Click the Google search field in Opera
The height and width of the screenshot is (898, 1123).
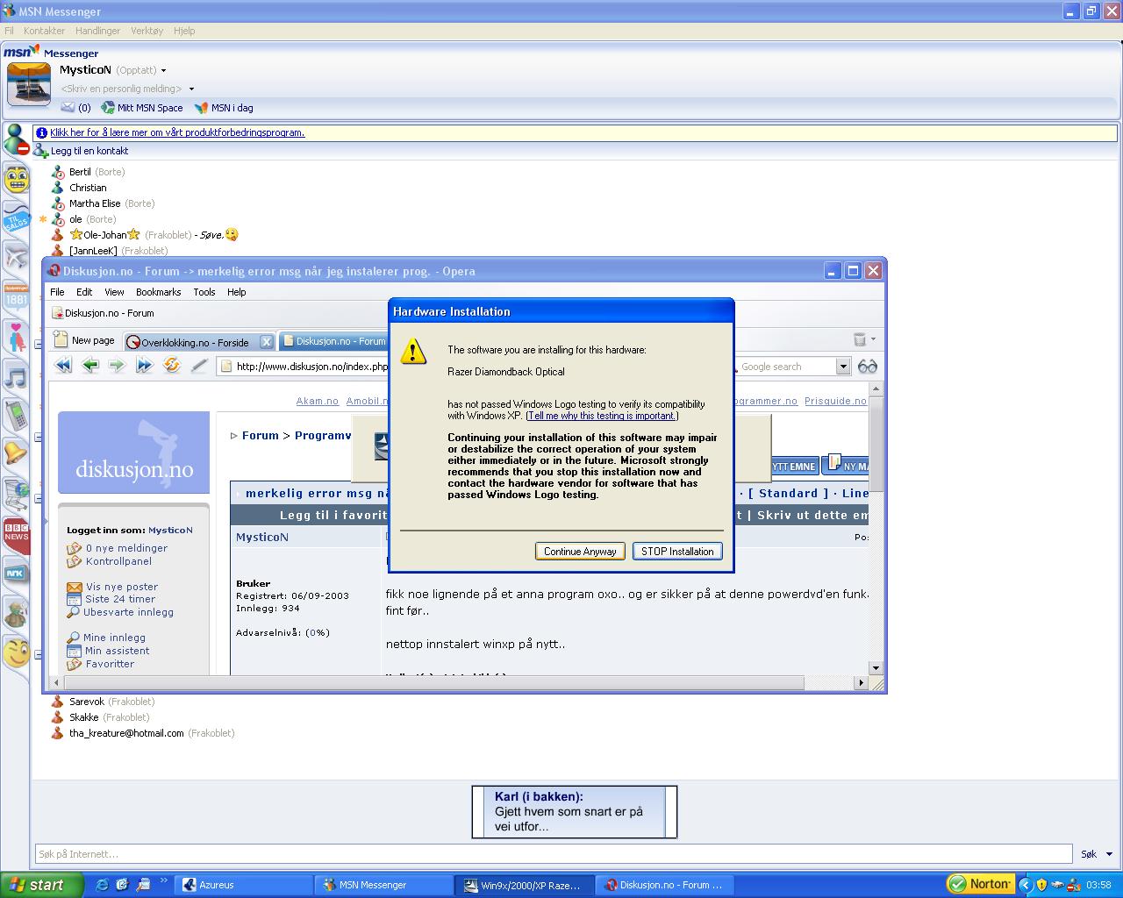[x=785, y=367]
